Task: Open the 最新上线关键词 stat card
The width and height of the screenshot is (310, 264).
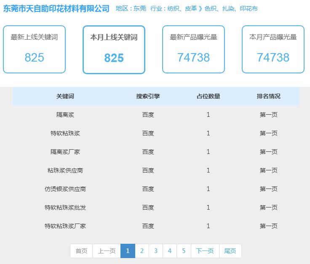Action: (34, 49)
